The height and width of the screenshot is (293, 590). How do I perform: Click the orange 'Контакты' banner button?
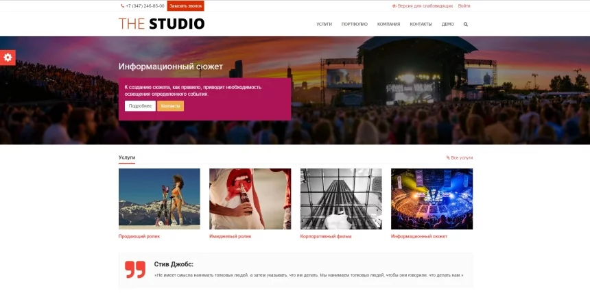(x=170, y=106)
